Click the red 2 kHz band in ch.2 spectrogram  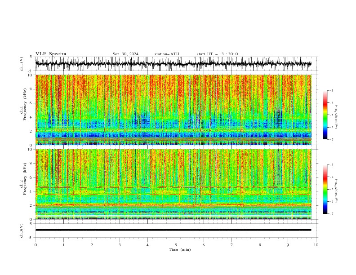[173, 205]
